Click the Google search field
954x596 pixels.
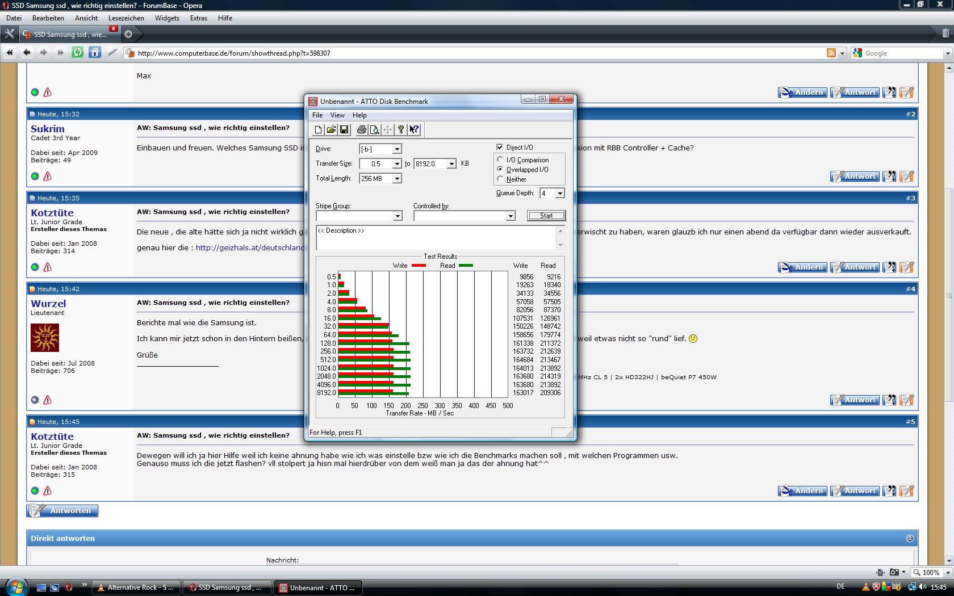coord(903,53)
